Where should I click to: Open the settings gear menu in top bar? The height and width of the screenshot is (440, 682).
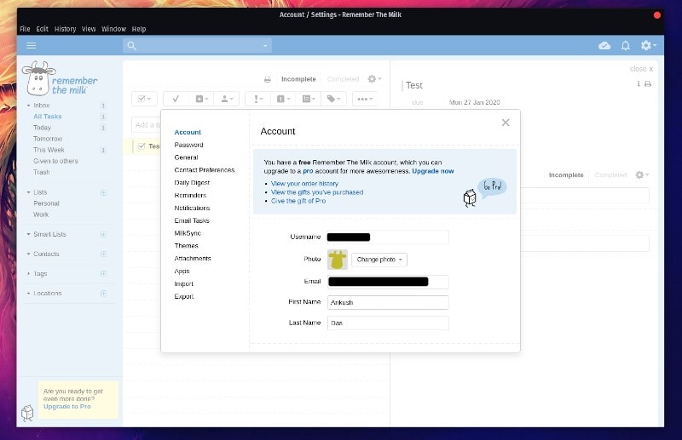coord(648,45)
